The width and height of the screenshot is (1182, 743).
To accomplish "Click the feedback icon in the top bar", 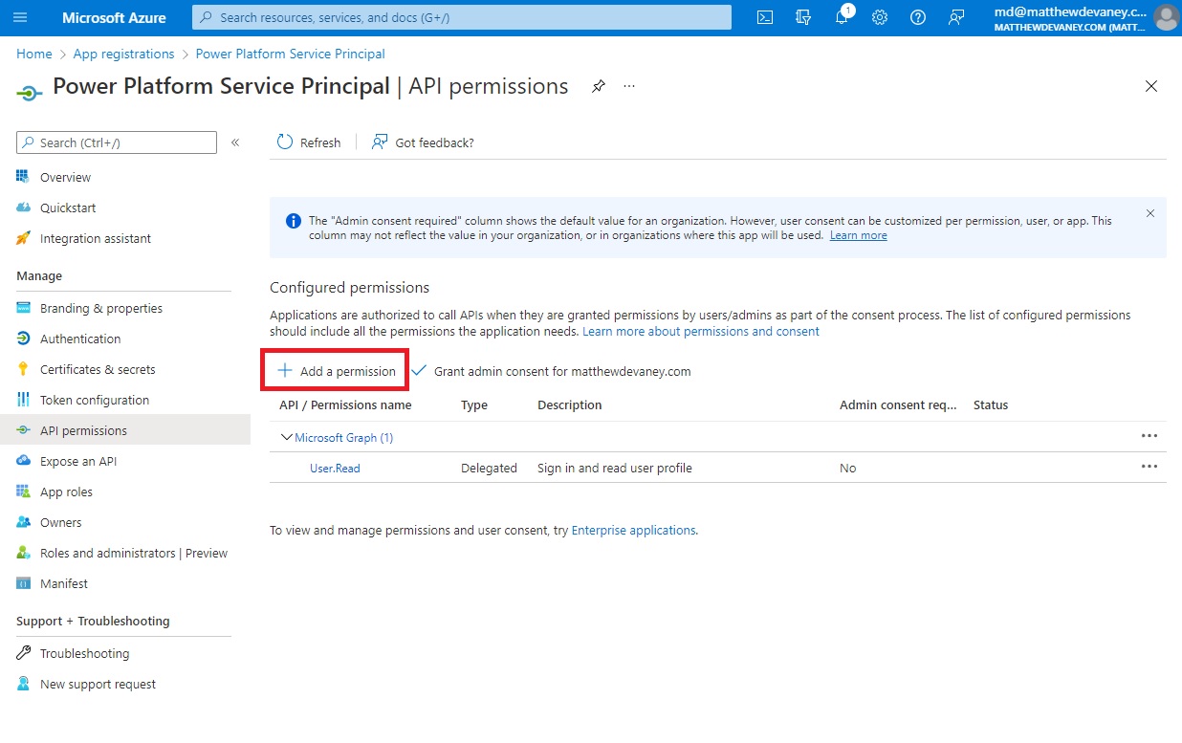I will 956,17.
